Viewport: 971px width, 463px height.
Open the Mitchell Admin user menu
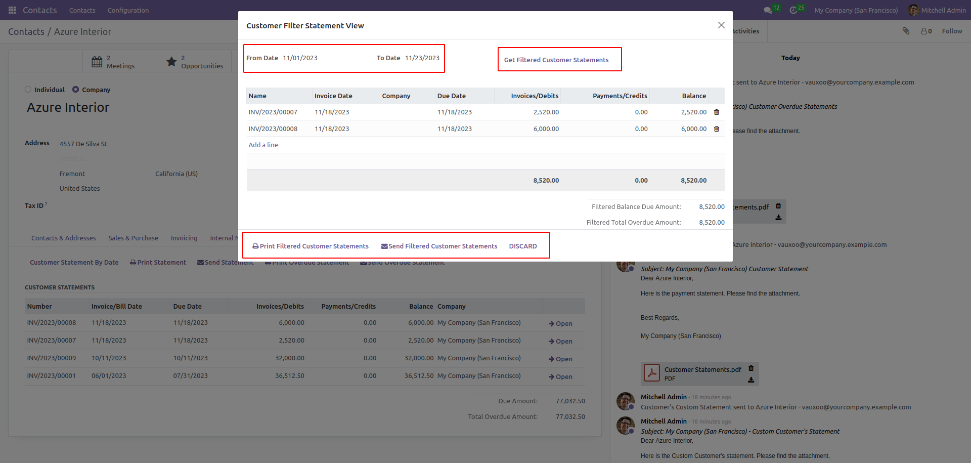[937, 10]
